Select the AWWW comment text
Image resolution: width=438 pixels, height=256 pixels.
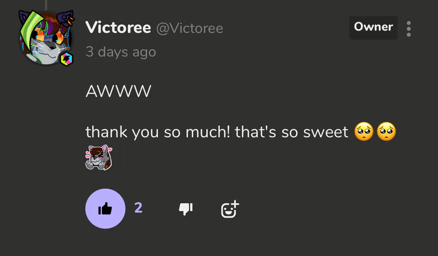[x=118, y=91]
